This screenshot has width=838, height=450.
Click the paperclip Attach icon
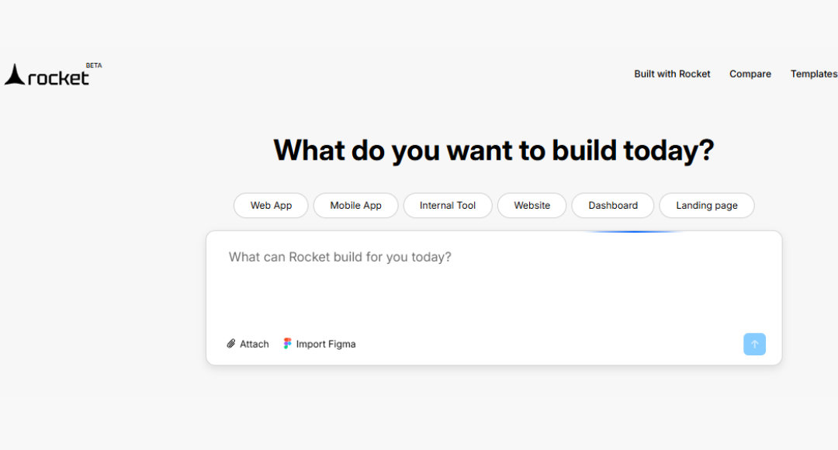[231, 344]
